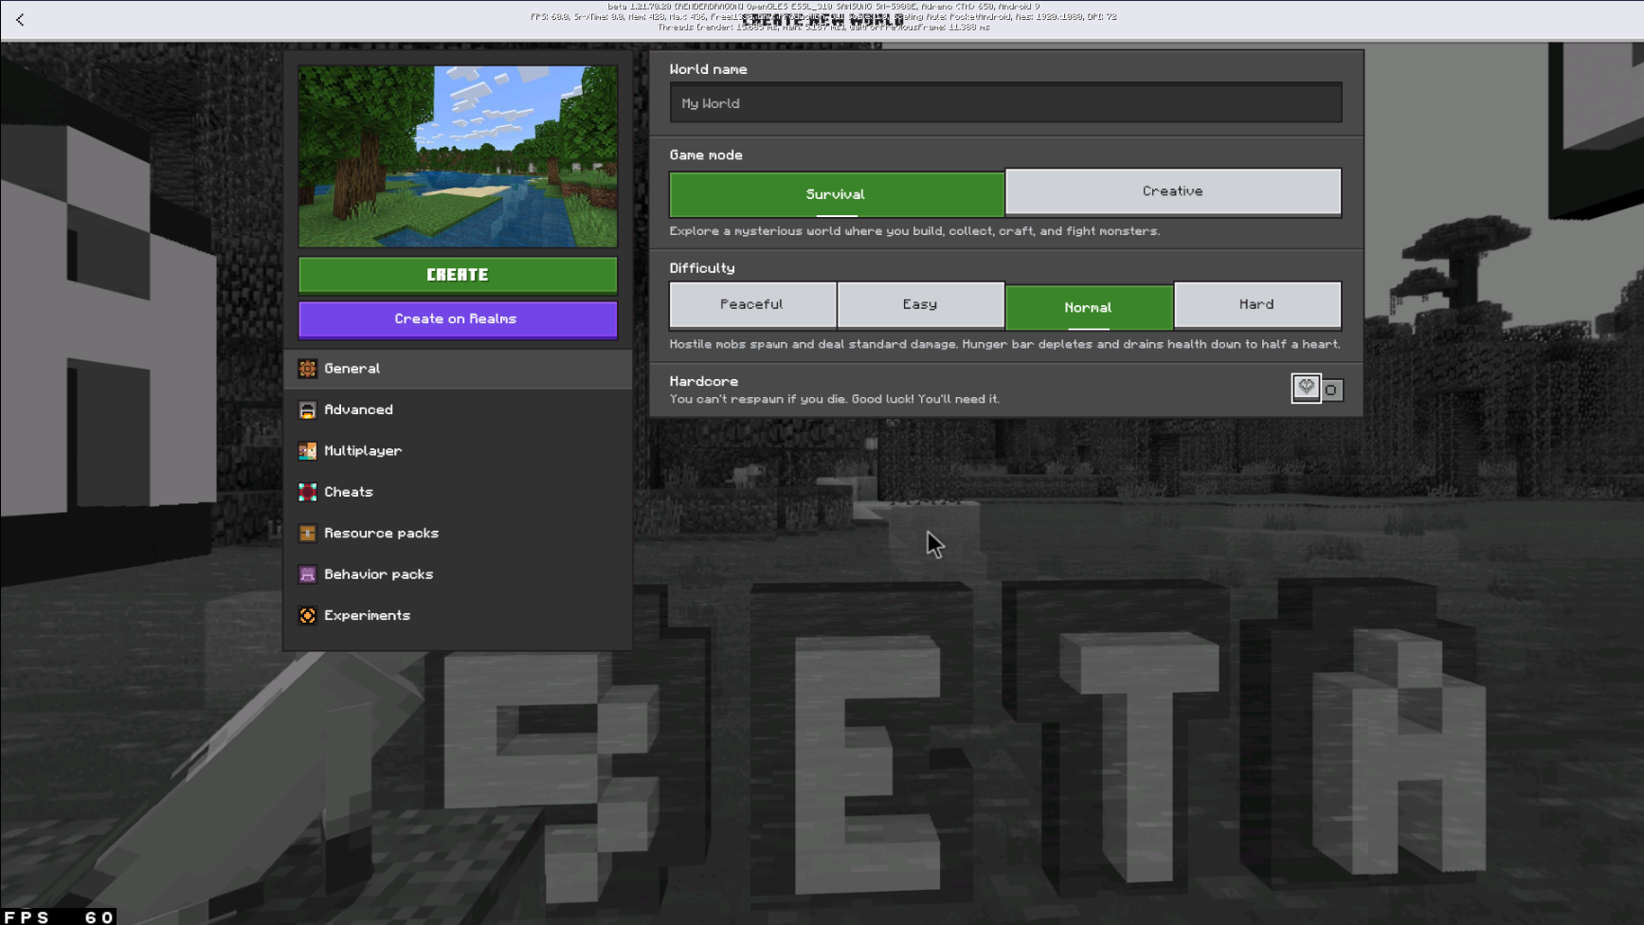Click Create on Realms button

click(x=458, y=319)
